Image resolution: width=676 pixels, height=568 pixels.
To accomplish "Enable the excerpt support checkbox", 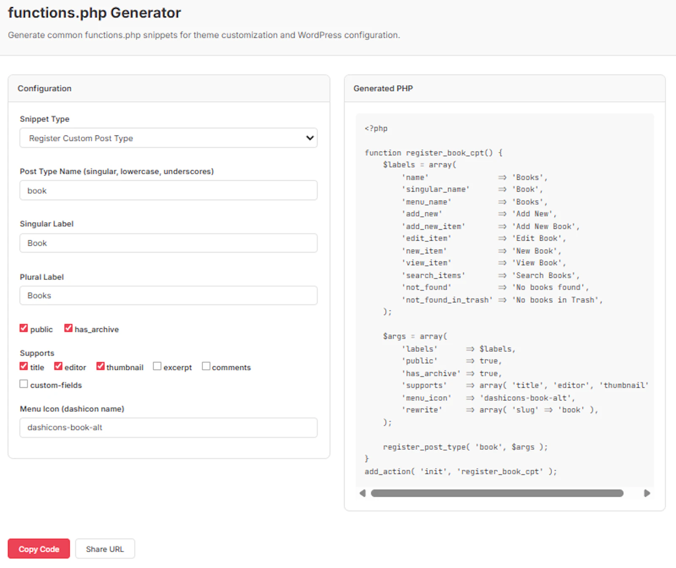I will click(157, 366).
